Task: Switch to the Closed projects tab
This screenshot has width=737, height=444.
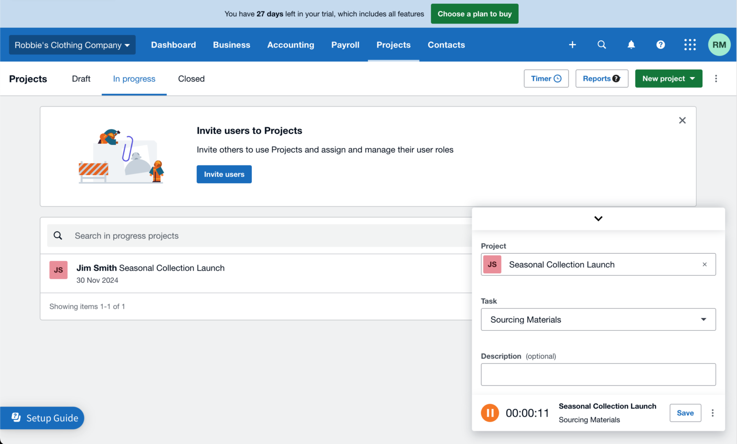Action: click(x=191, y=79)
